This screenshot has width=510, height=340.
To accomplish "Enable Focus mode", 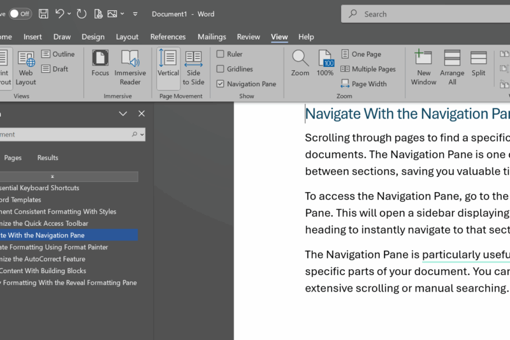I will pyautogui.click(x=100, y=64).
